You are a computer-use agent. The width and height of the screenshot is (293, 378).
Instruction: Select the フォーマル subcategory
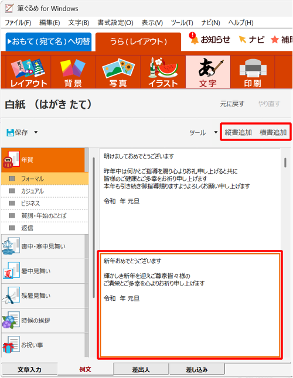click(45, 178)
